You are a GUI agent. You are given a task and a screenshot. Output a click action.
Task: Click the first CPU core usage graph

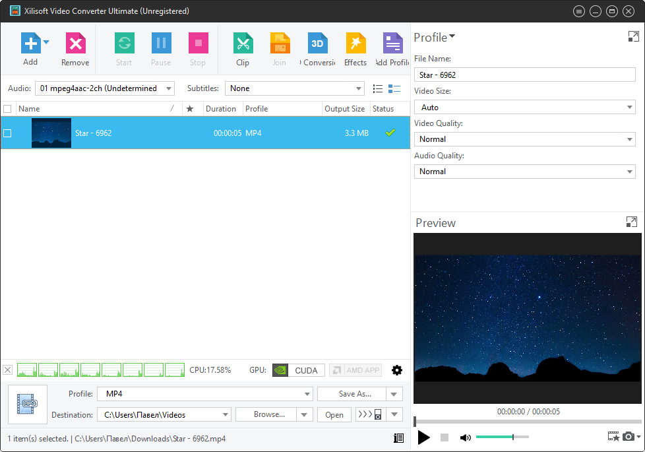tap(27, 370)
